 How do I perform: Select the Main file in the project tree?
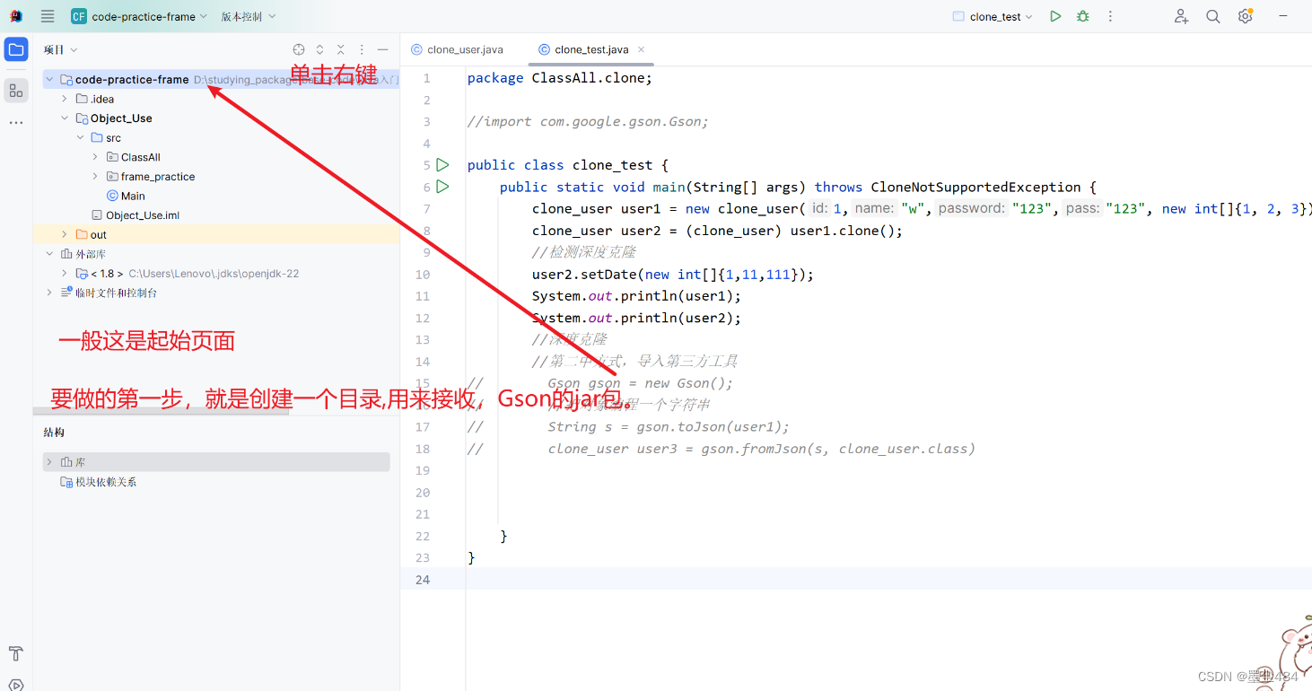pyautogui.click(x=131, y=195)
